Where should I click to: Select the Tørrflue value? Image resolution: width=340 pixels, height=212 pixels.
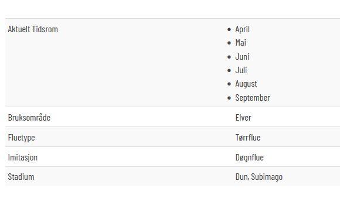(248, 137)
